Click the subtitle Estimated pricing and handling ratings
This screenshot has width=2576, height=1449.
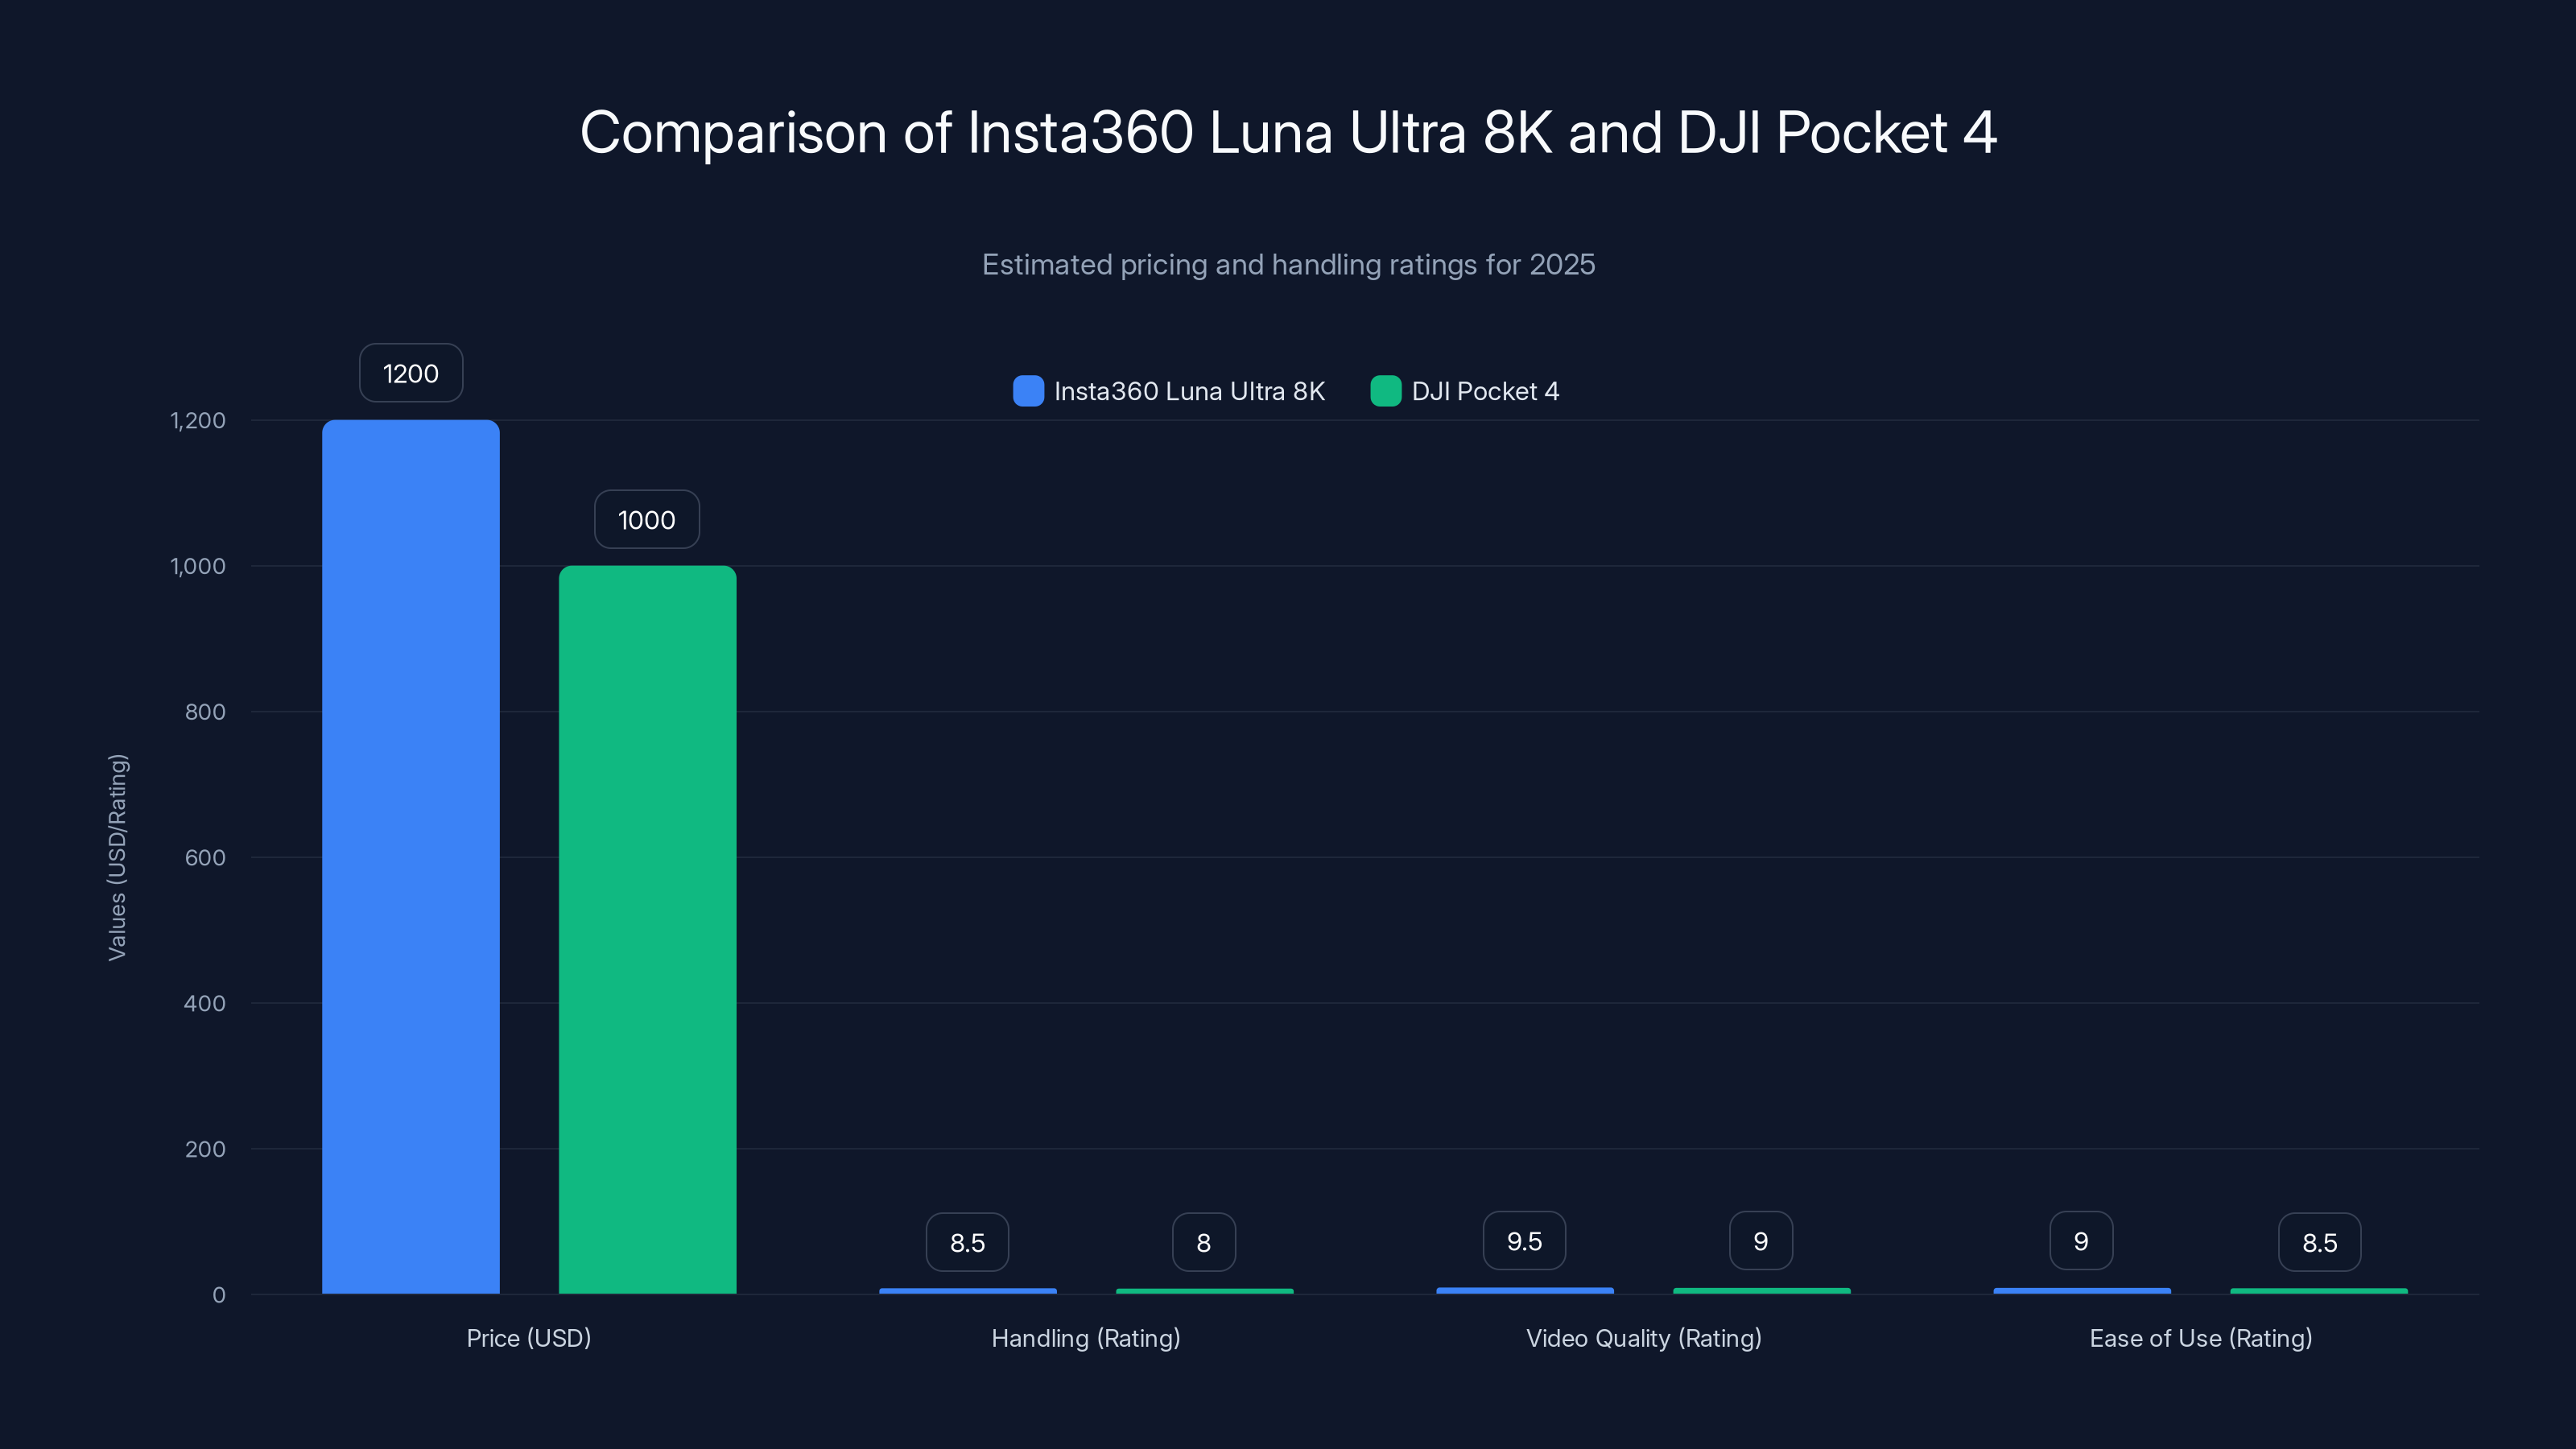click(x=1288, y=264)
